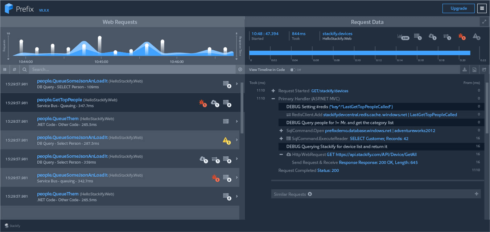Click the cloud icon on the 359ms request row
490x232 pixels.
pyautogui.click(x=203, y=159)
